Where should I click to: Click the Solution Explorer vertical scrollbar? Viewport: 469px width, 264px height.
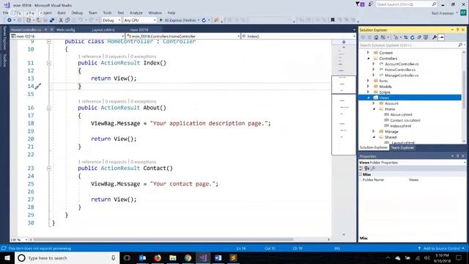[464, 89]
